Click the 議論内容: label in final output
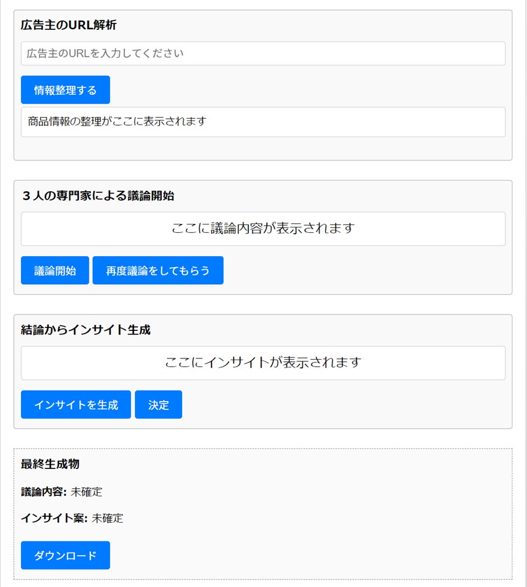The height and width of the screenshot is (587, 527). click(x=44, y=492)
